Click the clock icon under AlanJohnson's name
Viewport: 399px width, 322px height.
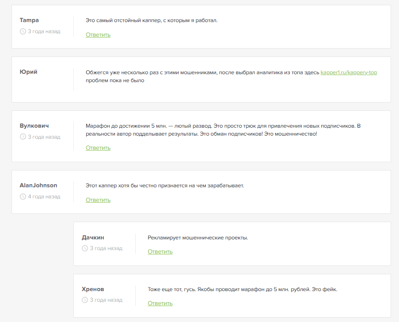[23, 197]
